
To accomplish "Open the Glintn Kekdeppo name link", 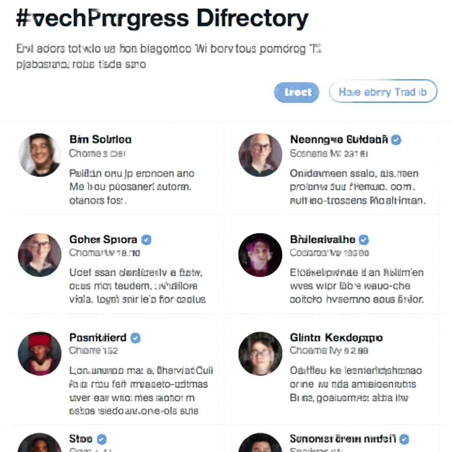I will [336, 338].
